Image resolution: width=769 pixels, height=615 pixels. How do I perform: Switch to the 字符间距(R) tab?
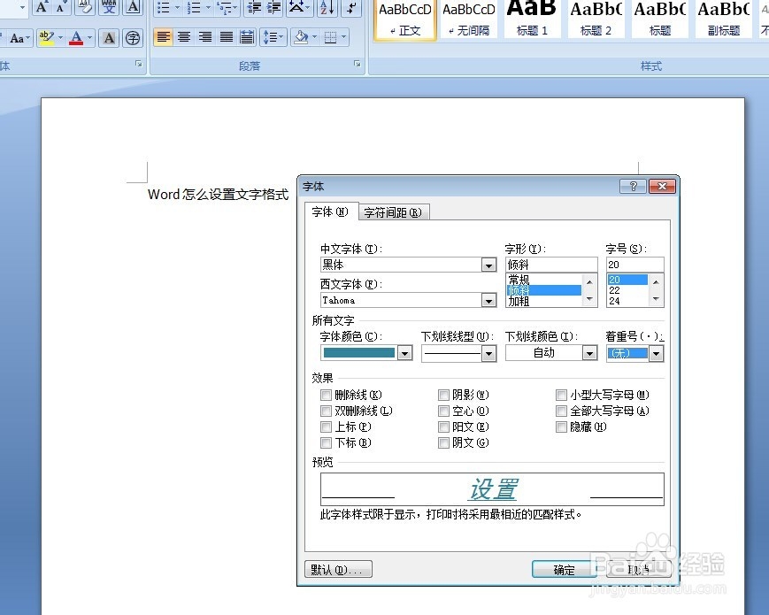393,212
